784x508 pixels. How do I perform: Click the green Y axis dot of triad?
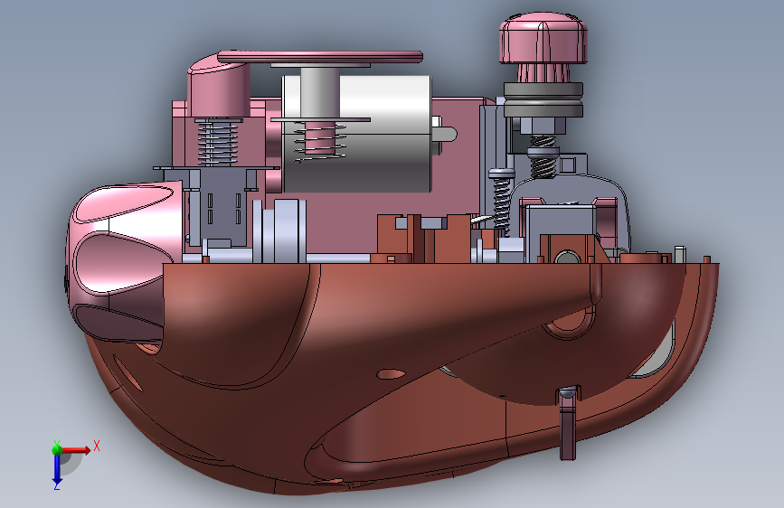tap(57, 449)
